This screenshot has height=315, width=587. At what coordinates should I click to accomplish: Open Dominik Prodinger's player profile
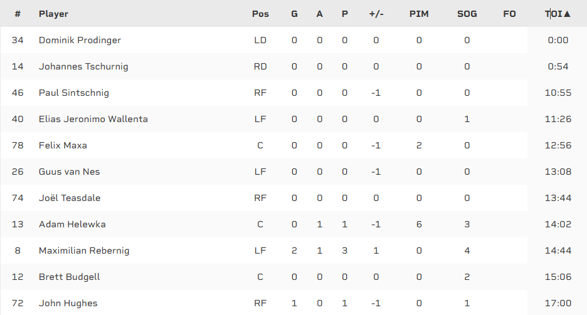(80, 40)
